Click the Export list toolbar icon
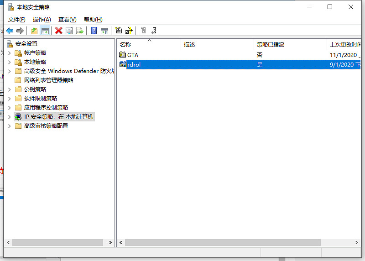Screen dimensions: 365x261 coord(80,31)
